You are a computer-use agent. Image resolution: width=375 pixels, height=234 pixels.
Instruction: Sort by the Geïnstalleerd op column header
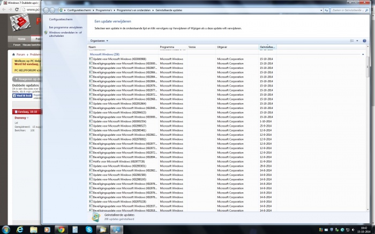(268, 47)
